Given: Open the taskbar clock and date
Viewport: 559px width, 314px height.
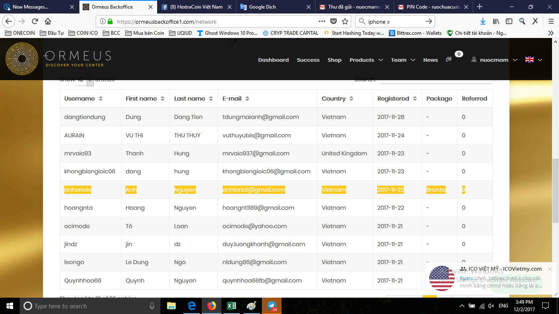Looking at the screenshot, I should coord(523,306).
